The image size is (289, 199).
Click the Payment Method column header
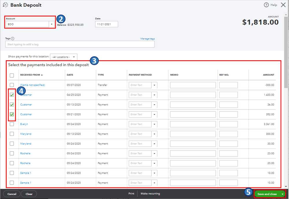[x=140, y=75]
